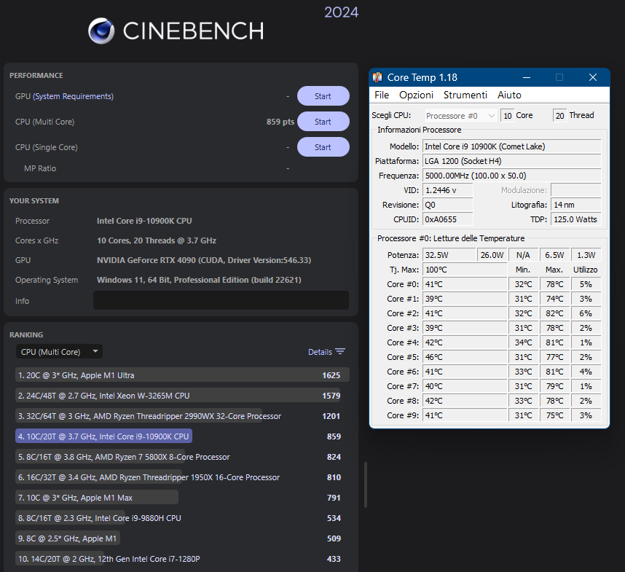625x572 pixels.
Task: Open the GPU System Requirements link
Action: click(74, 96)
